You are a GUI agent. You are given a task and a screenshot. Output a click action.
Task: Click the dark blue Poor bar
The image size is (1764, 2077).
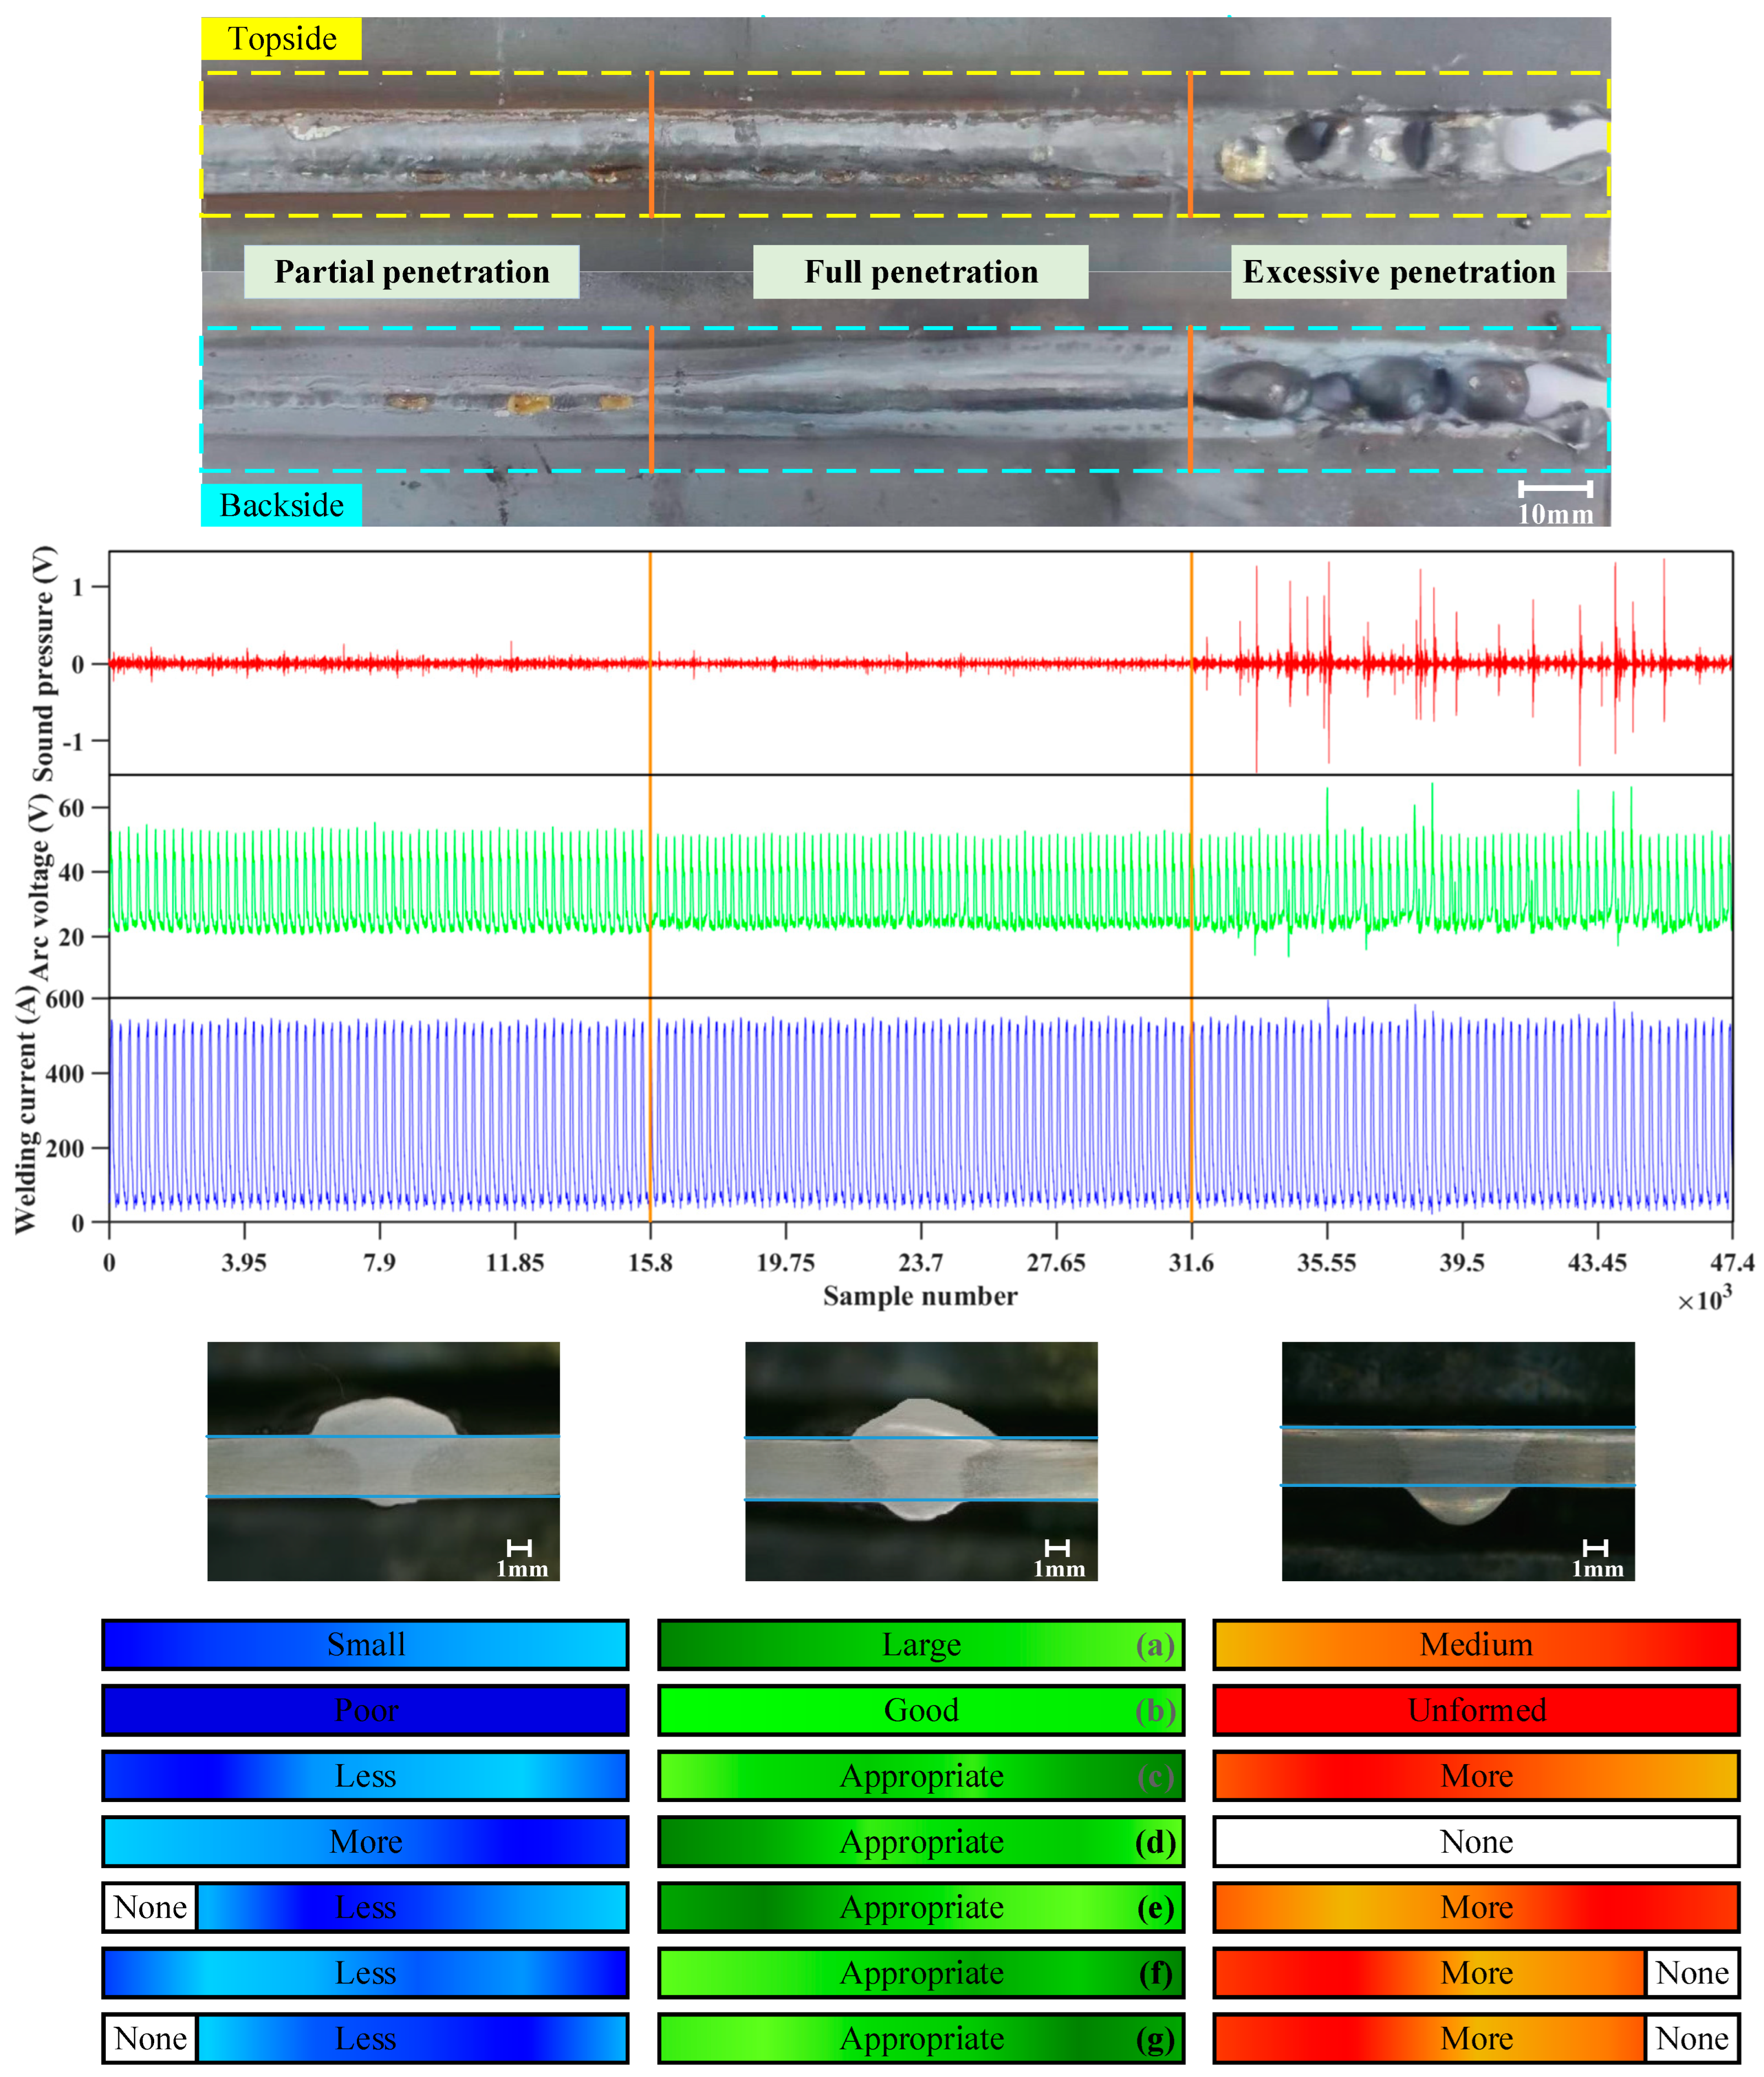pyautogui.click(x=365, y=1710)
